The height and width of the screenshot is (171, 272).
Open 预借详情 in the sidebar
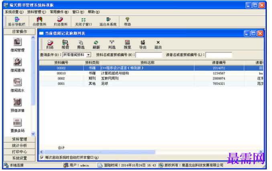point(17,102)
